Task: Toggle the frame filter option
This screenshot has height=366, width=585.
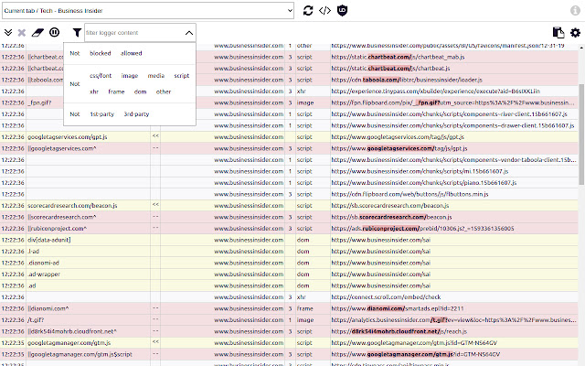Action: tap(116, 91)
